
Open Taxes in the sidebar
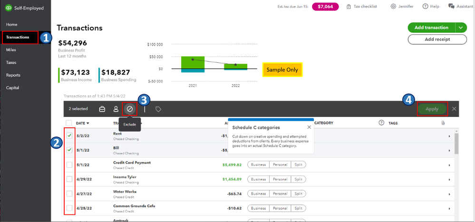11,62
